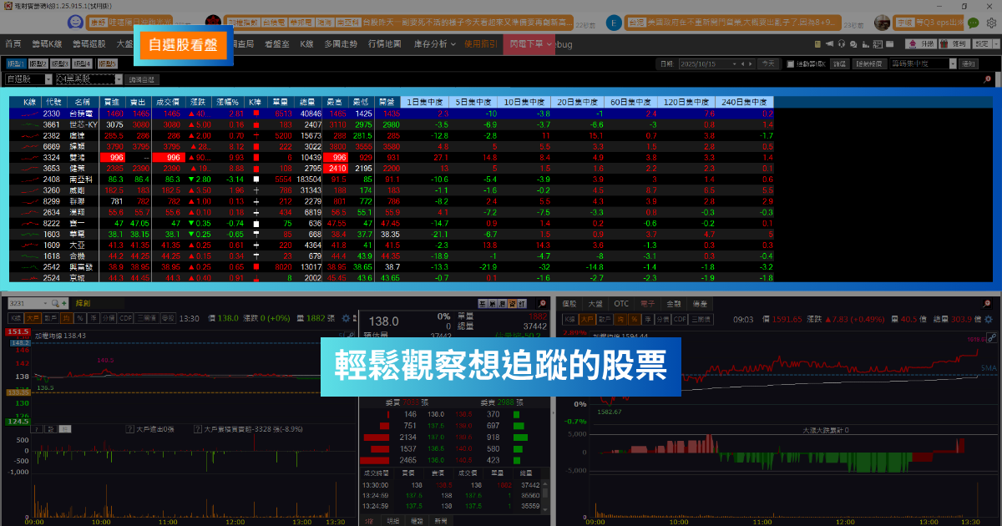This screenshot has width=1002, height=526.
Task: Select the 版型2 layout tab
Action: click(x=38, y=63)
